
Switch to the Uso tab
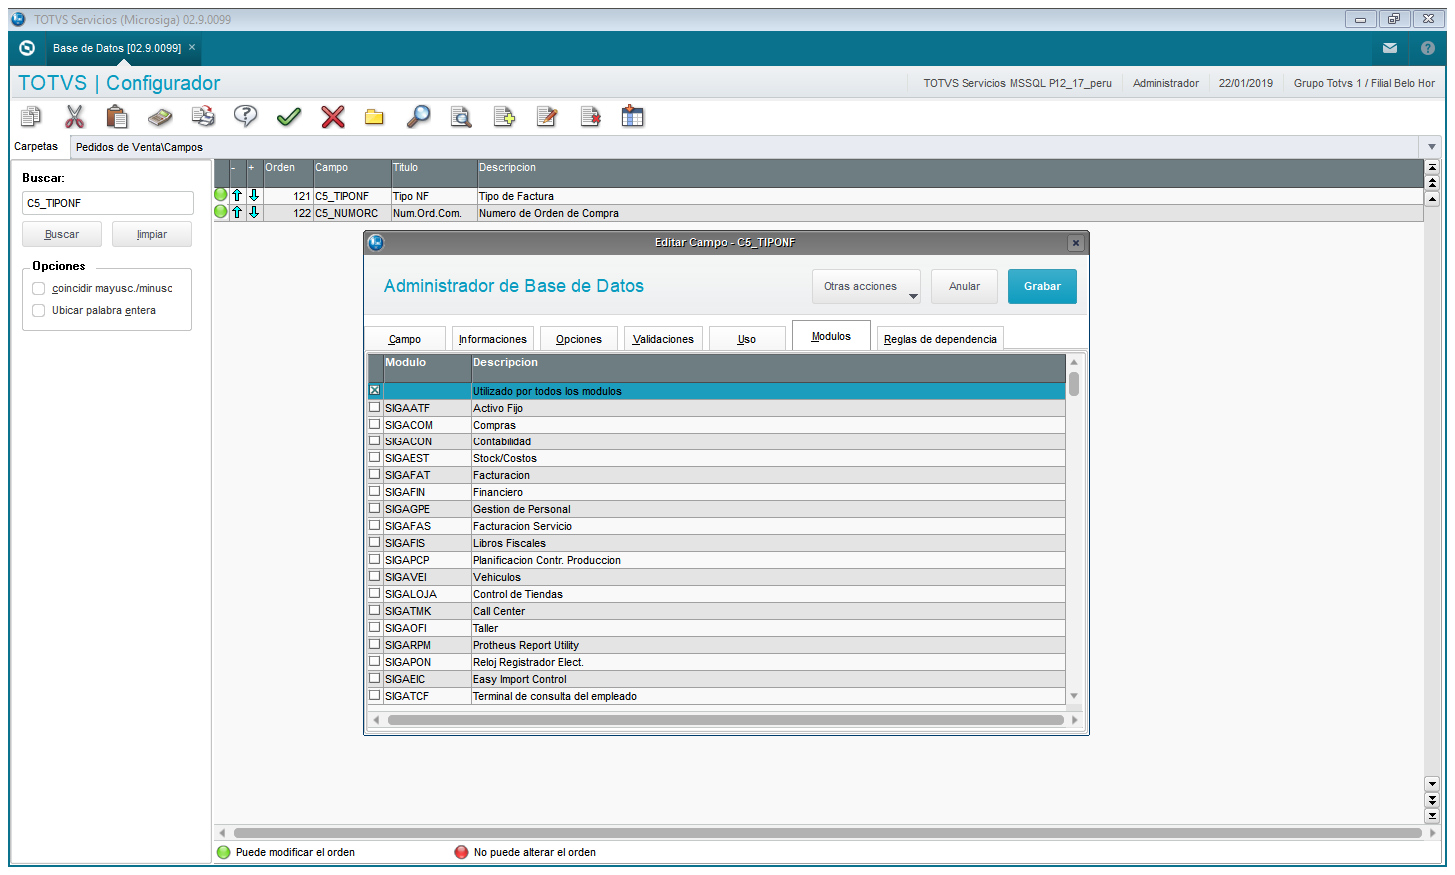(x=747, y=339)
